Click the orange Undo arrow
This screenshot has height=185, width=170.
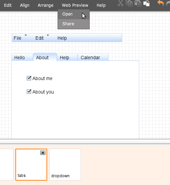pos(161,3)
